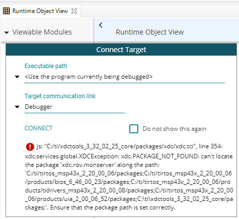Screen dimensions: 239x219
Task: Close the Runtime Object View tab
Action: coord(74,11)
